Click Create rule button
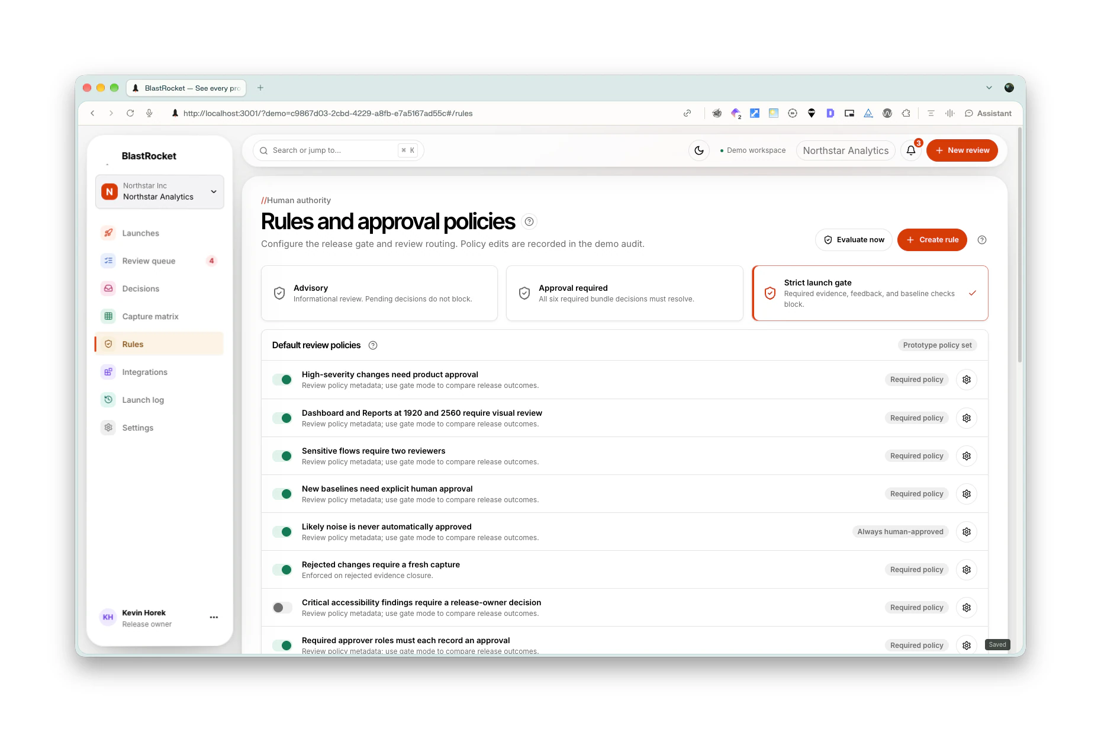This screenshot has height=732, width=1101. pyautogui.click(x=932, y=240)
